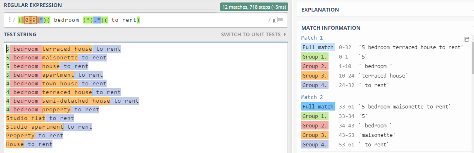The height and width of the screenshot is (153, 474).
Task: Collapse the Explanation panel header
Action: coord(386,9)
